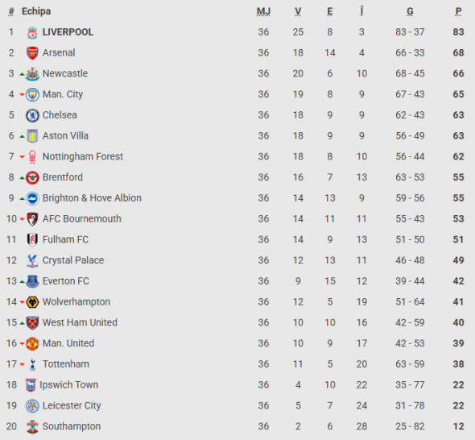Click the West Ham United crest
Screen dimensions: 475x440
[x=32, y=322]
